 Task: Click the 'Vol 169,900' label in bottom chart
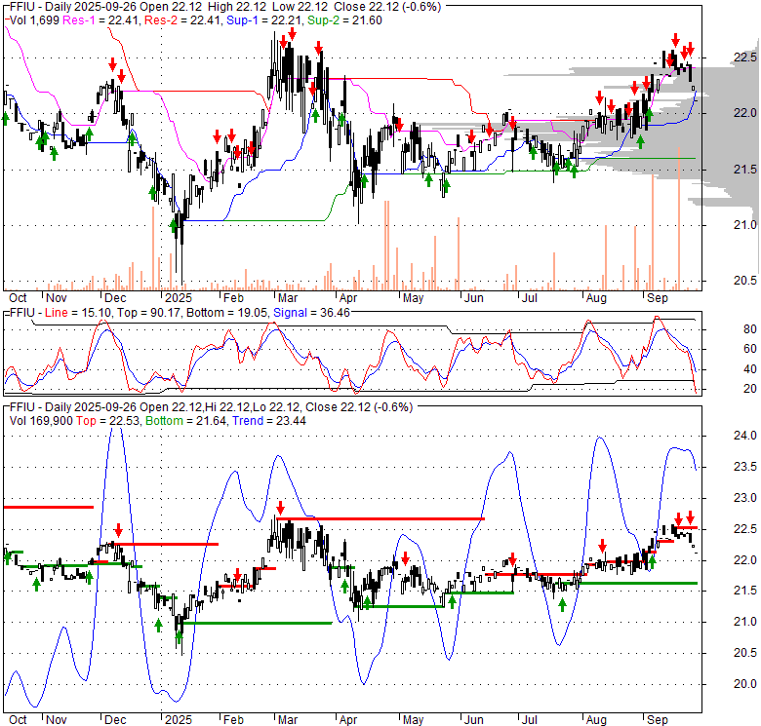click(x=41, y=421)
